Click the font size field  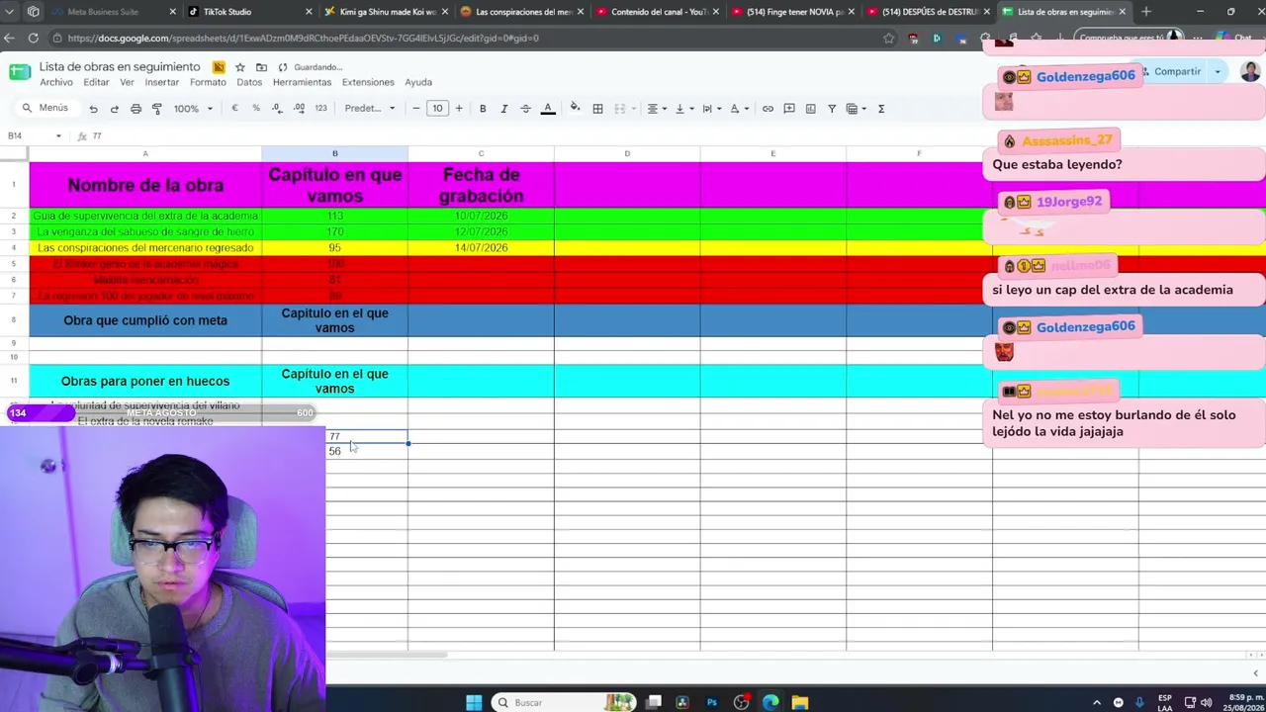[x=437, y=109]
